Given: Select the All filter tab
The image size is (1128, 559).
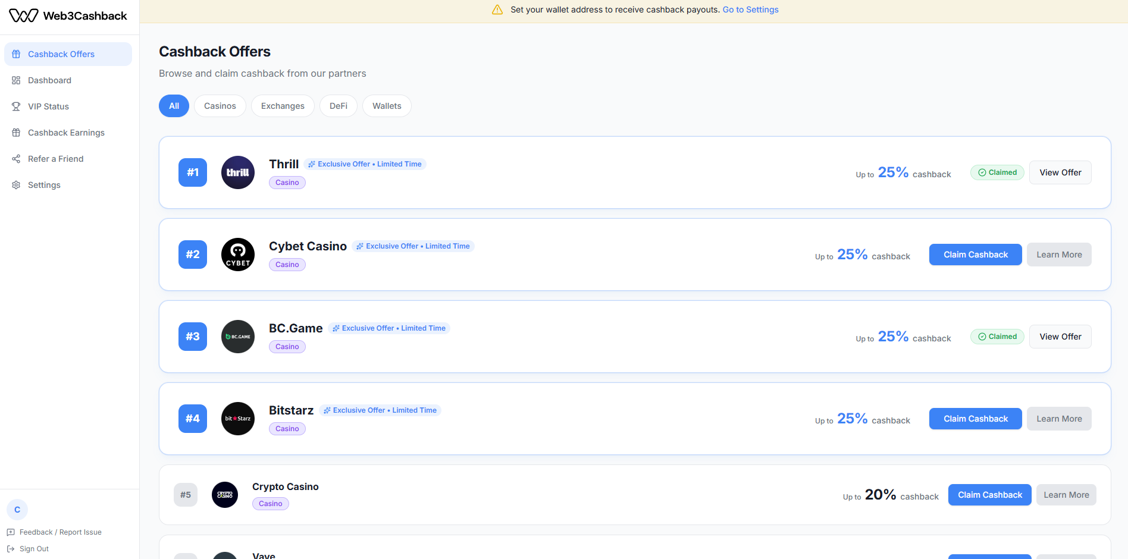Looking at the screenshot, I should 174,106.
